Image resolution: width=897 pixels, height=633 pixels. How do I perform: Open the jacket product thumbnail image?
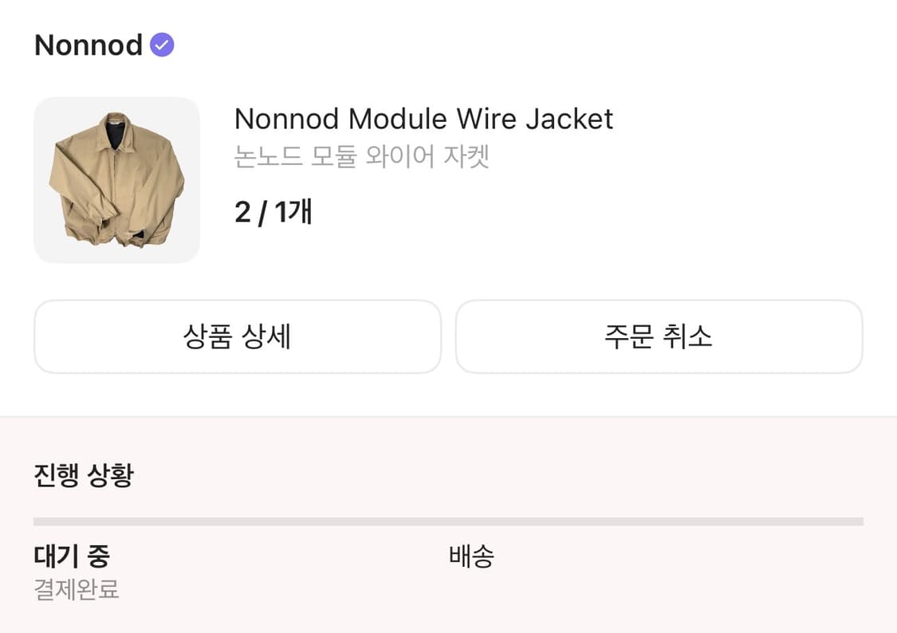pos(116,179)
